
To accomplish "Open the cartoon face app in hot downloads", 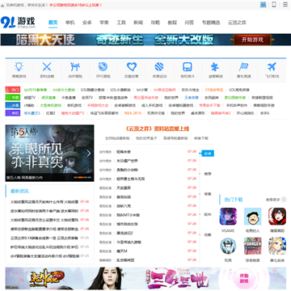I will (253, 217).
